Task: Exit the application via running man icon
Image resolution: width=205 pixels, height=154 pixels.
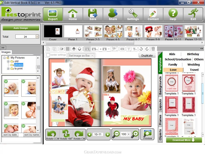Action: [193, 14]
